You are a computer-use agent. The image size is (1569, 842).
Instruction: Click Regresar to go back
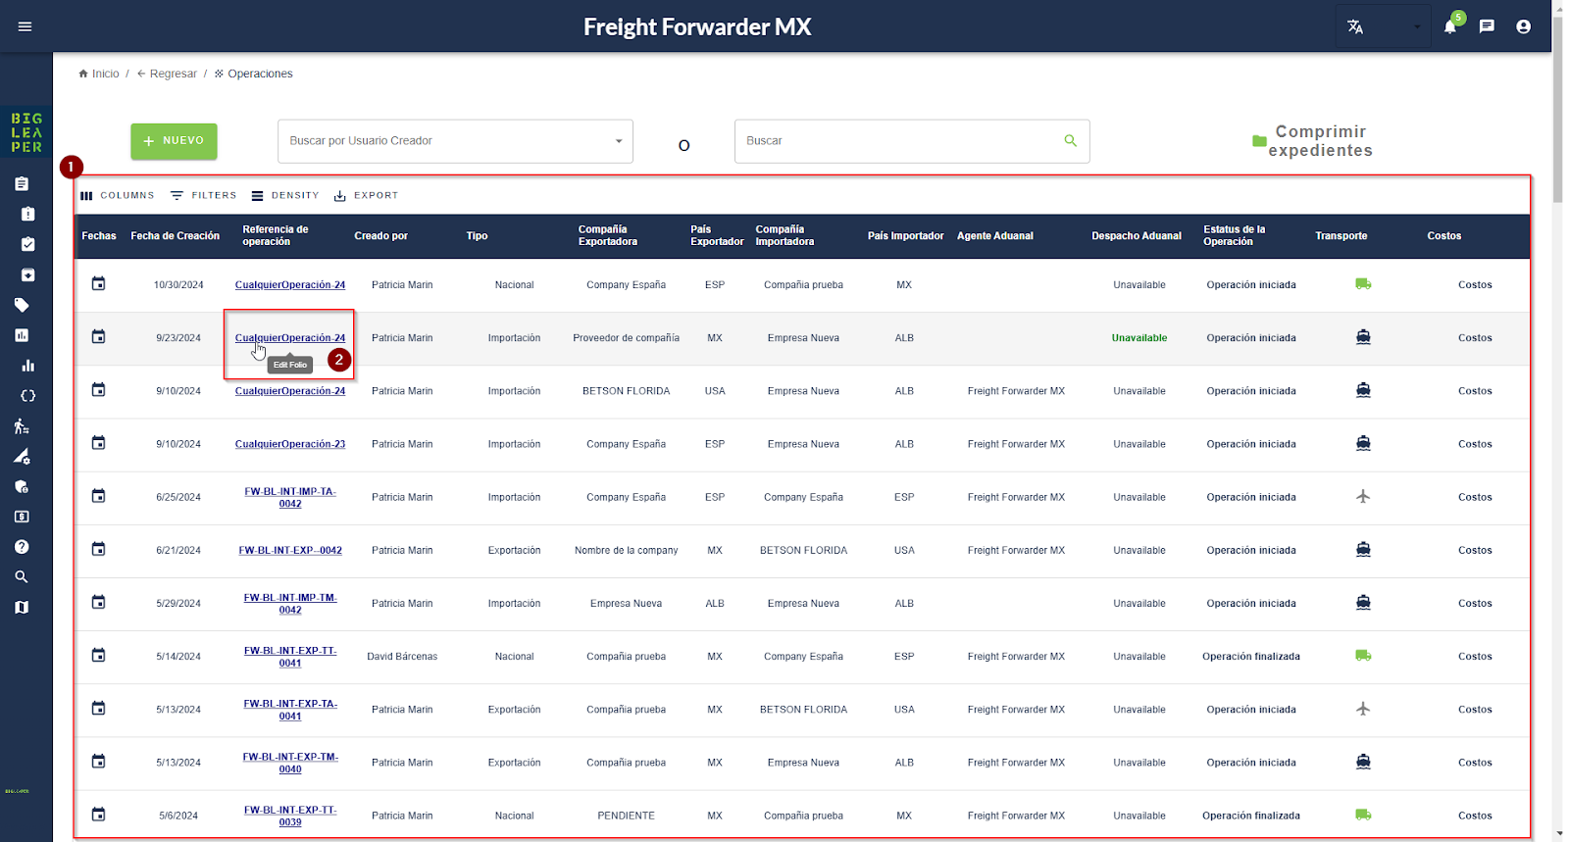coord(167,74)
